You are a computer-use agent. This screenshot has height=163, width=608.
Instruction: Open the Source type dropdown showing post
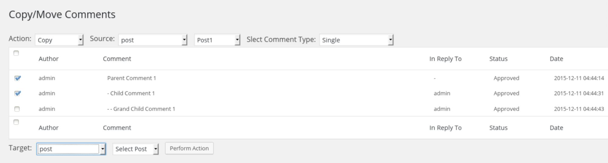152,40
